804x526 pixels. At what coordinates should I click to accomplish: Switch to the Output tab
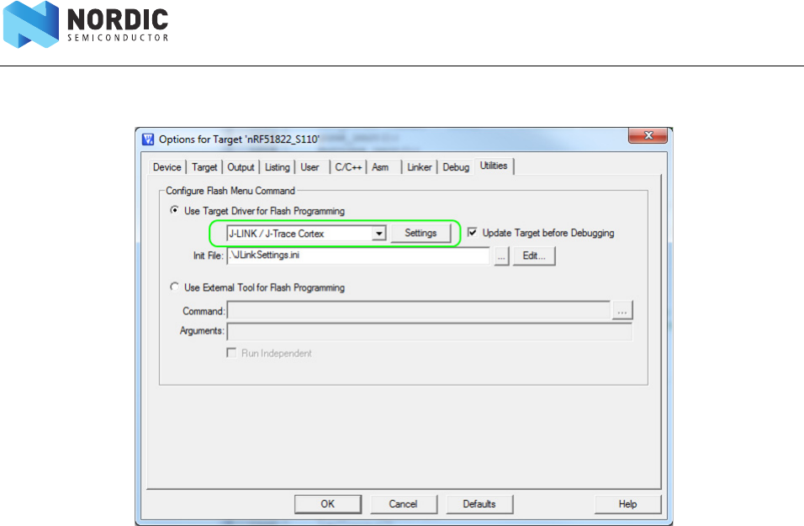tap(241, 167)
